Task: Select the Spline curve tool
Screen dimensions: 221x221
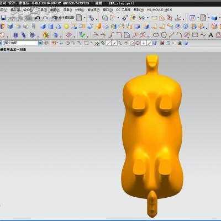Action: [203, 35]
